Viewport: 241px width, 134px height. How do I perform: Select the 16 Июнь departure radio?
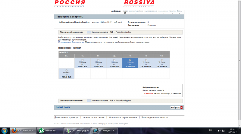point(162,60)
